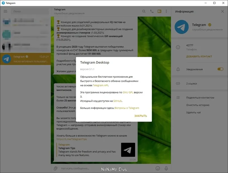Choose Очистить историю
Screen dimensions: 228x173
(198, 105)
